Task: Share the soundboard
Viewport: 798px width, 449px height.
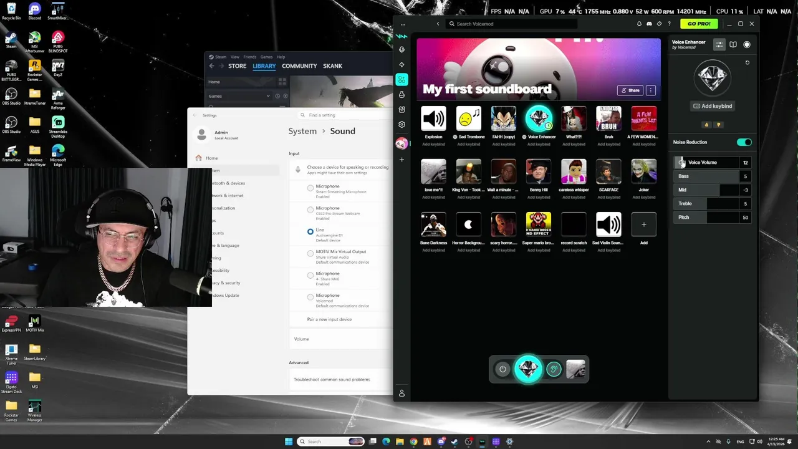Action: coord(630,90)
